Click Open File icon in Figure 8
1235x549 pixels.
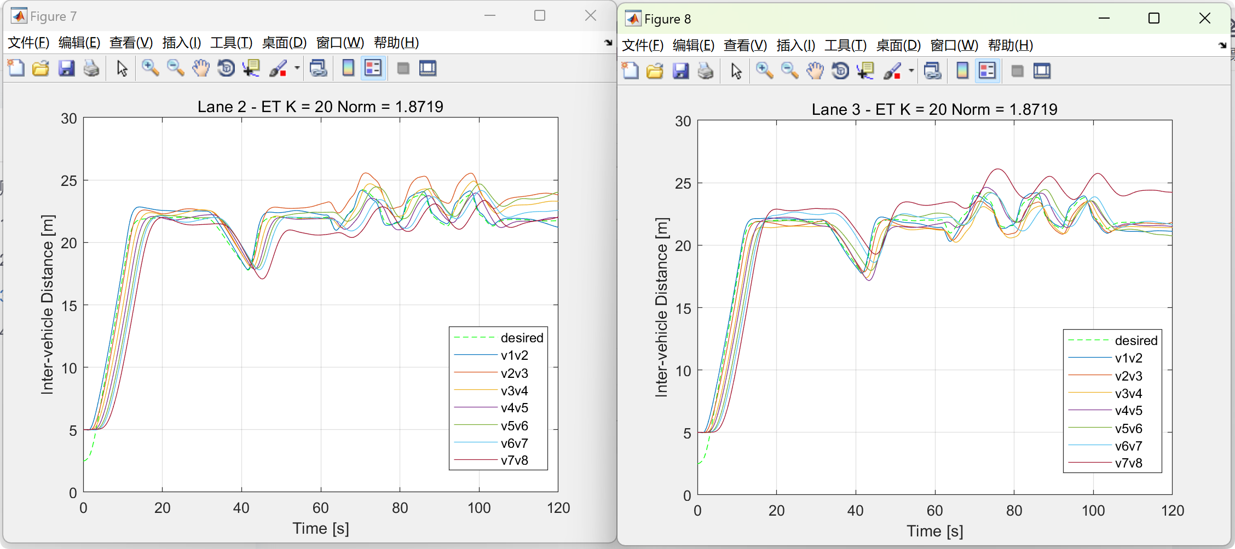[655, 71]
